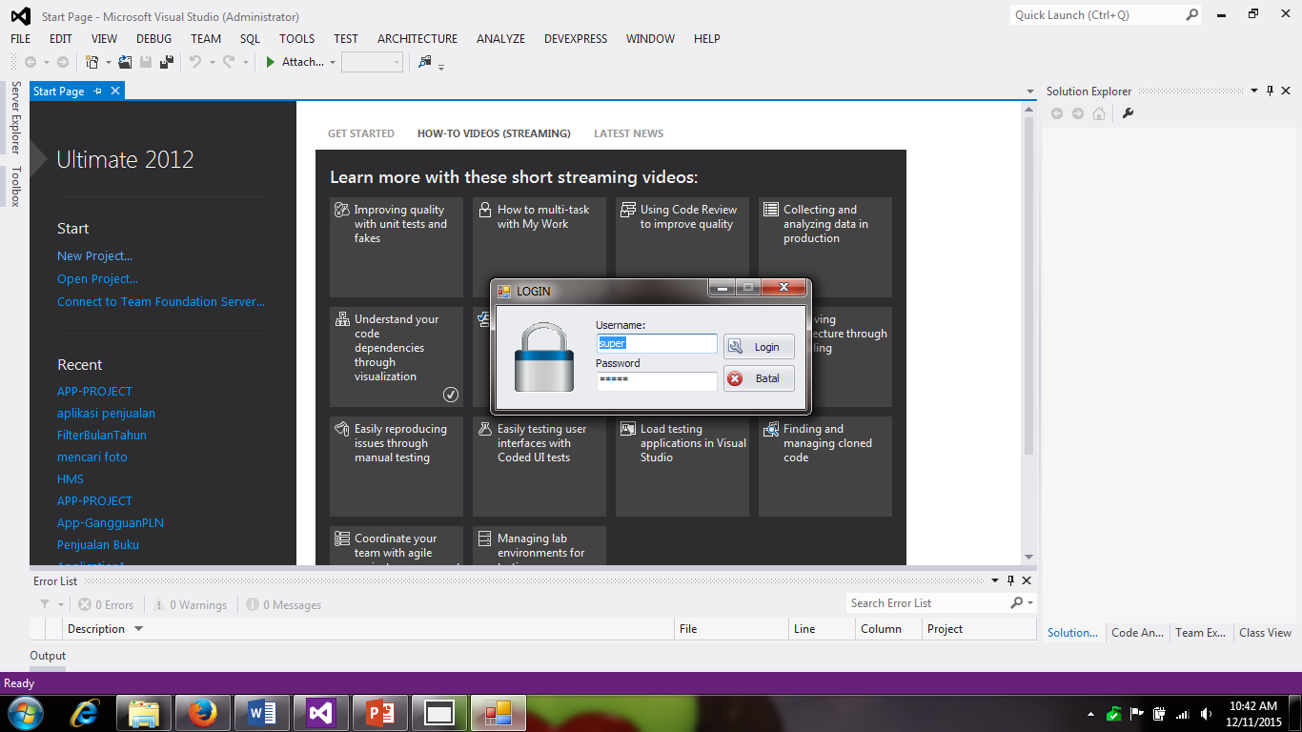Toggle auto-hide pin on Error List
This screenshot has height=732, width=1302.
tap(1010, 579)
